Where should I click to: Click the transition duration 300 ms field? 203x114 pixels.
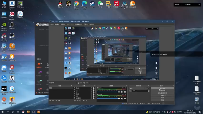coord(140,91)
